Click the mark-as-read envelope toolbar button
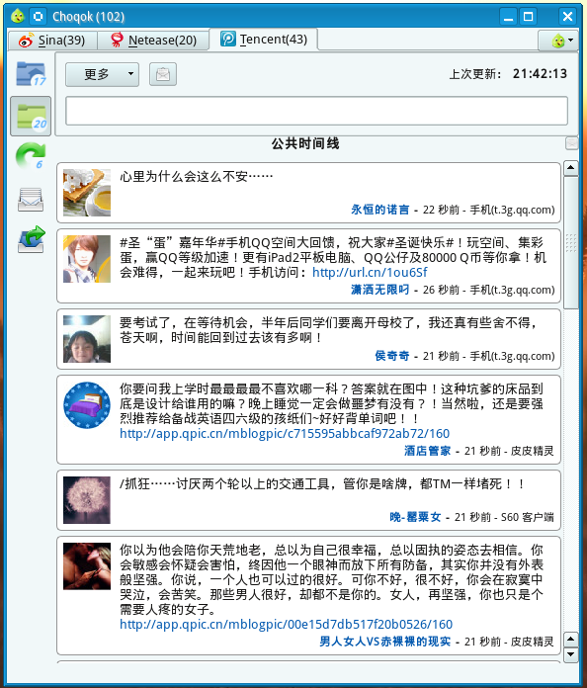Viewport: 587px width, 688px height. [x=163, y=74]
